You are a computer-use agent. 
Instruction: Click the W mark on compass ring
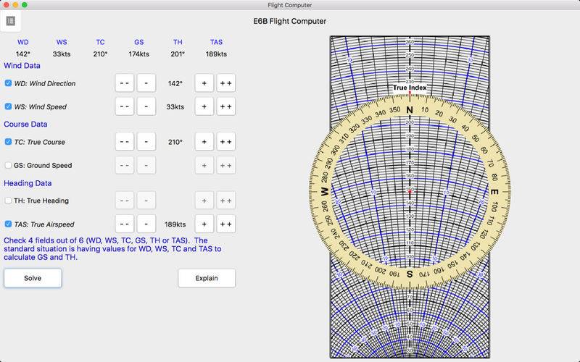325,192
